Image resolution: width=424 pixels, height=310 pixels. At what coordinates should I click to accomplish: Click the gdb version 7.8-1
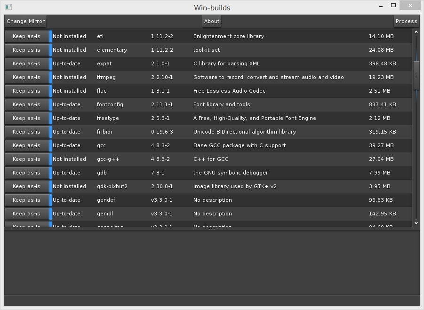pyautogui.click(x=157, y=173)
